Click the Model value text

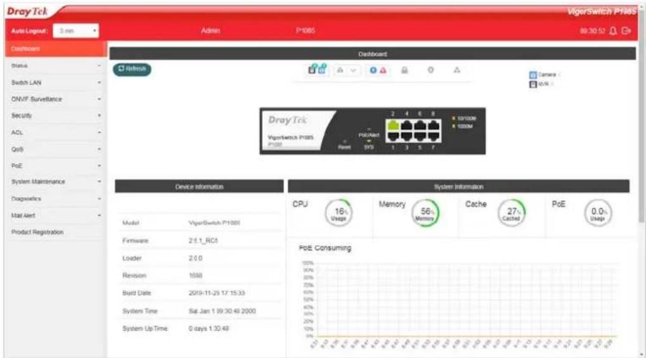pyautogui.click(x=214, y=223)
